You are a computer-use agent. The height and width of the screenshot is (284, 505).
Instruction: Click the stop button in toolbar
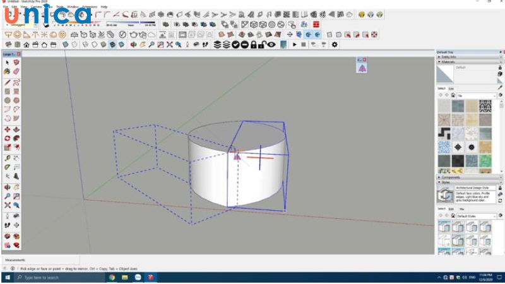click(x=304, y=45)
